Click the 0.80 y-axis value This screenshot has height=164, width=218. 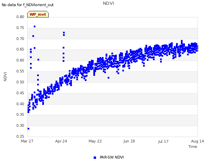coord(20,17)
